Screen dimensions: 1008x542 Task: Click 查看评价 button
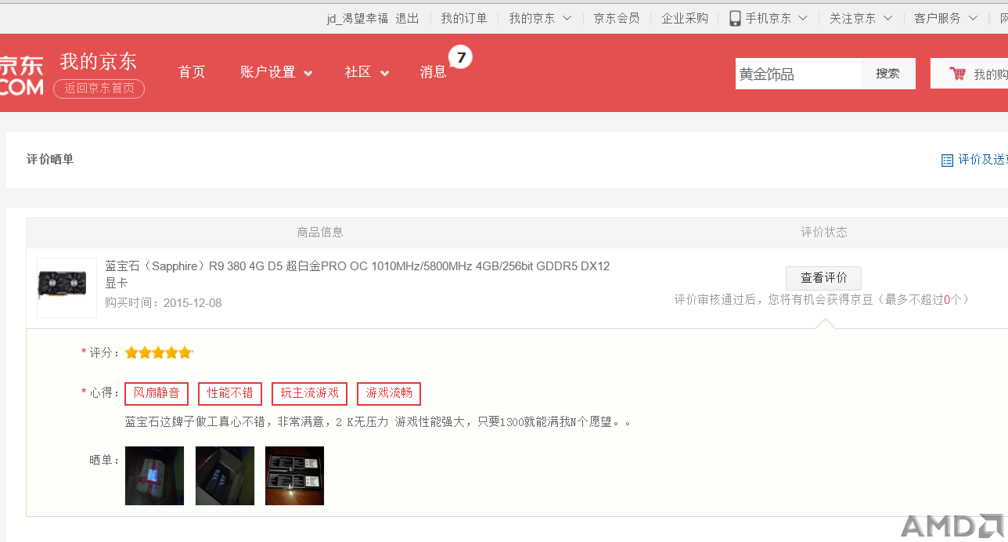[x=823, y=278]
